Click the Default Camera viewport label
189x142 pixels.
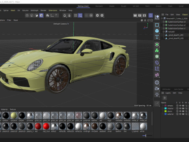tap(61, 24)
